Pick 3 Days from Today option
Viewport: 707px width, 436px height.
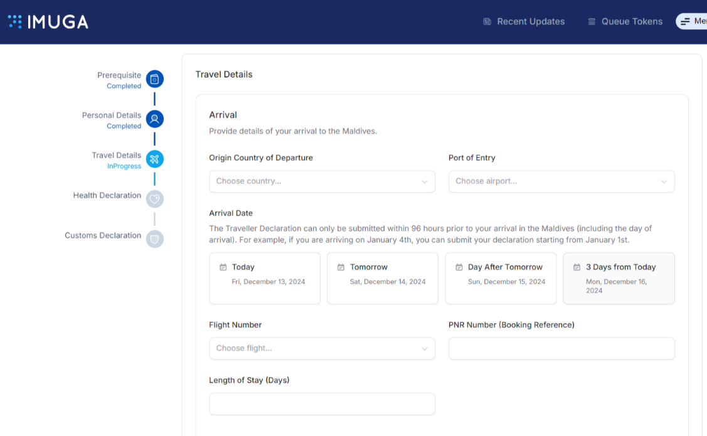pos(619,278)
